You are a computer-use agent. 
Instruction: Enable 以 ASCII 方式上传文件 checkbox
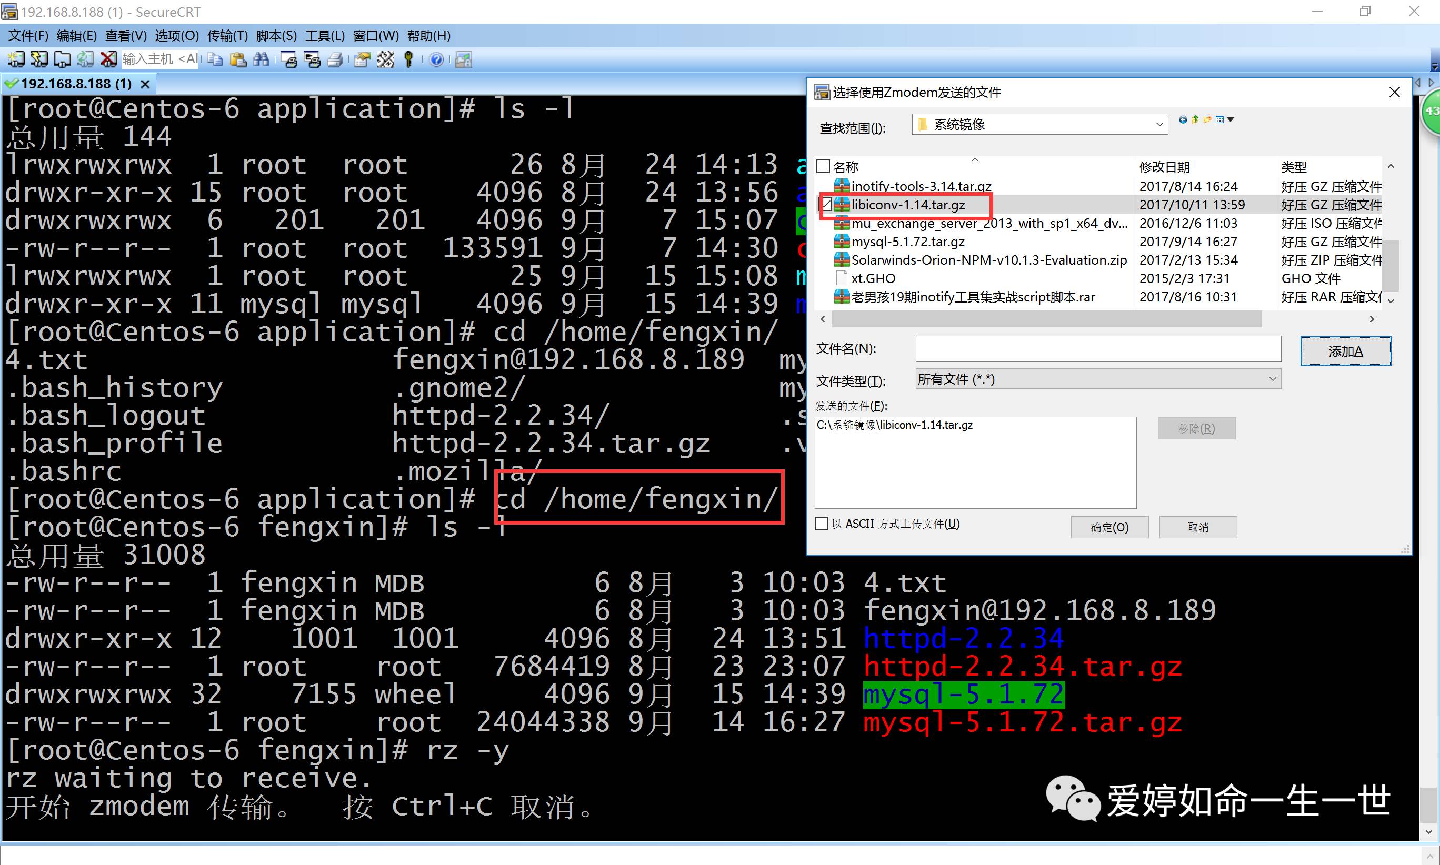822,524
